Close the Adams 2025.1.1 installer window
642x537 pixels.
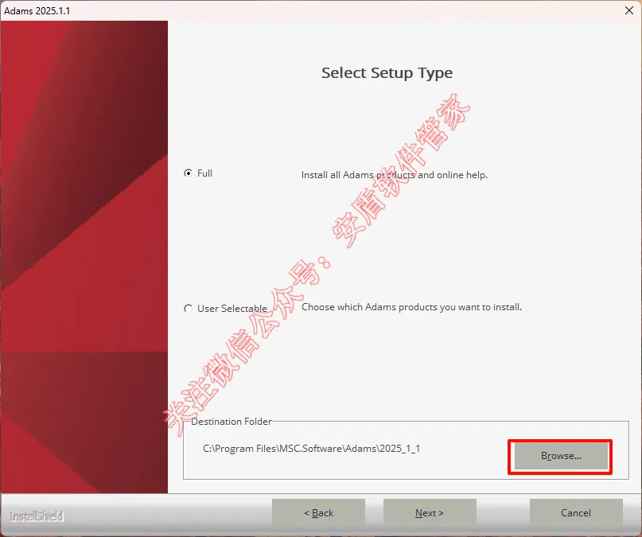coord(629,10)
